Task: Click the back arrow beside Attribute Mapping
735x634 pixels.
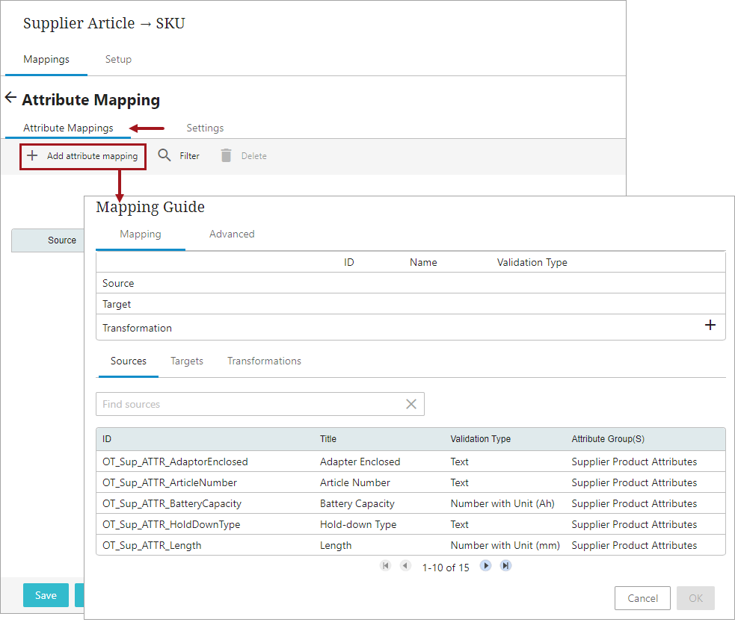Action: pos(10,98)
